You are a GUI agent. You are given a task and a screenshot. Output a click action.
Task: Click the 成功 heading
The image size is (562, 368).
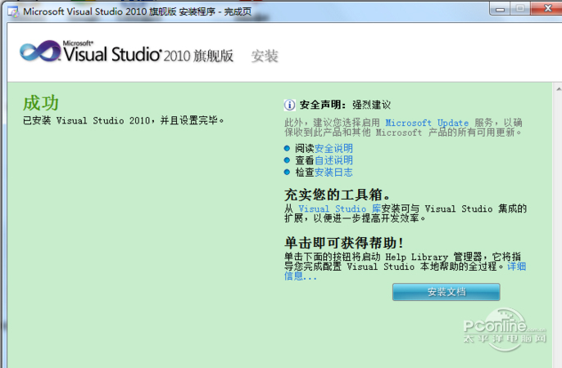pyautogui.click(x=40, y=103)
